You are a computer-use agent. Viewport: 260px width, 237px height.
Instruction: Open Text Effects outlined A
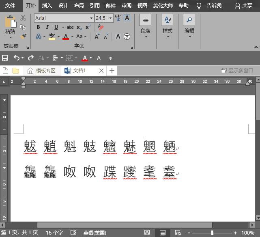39,37
